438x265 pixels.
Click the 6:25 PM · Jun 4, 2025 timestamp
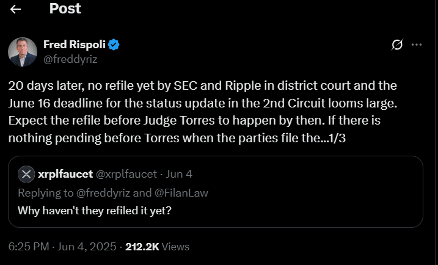(60, 247)
